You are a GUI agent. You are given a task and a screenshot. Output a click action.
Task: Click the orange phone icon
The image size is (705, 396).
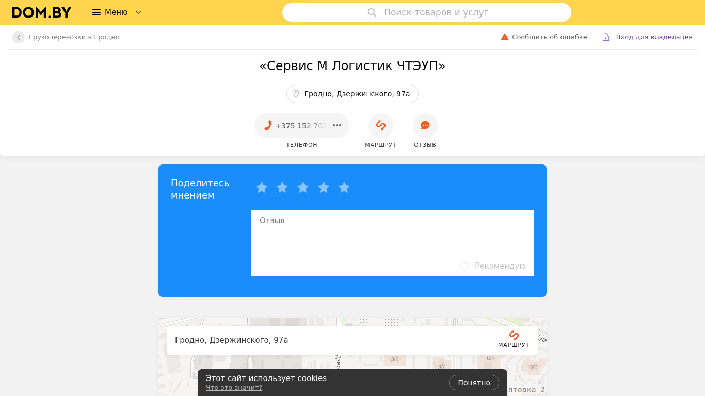coord(267,126)
